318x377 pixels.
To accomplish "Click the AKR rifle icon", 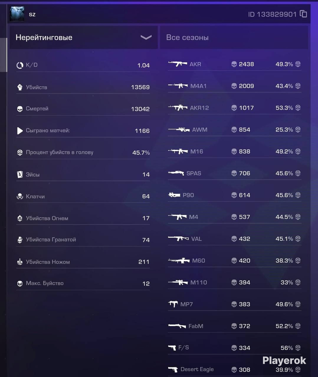I will click(x=177, y=64).
